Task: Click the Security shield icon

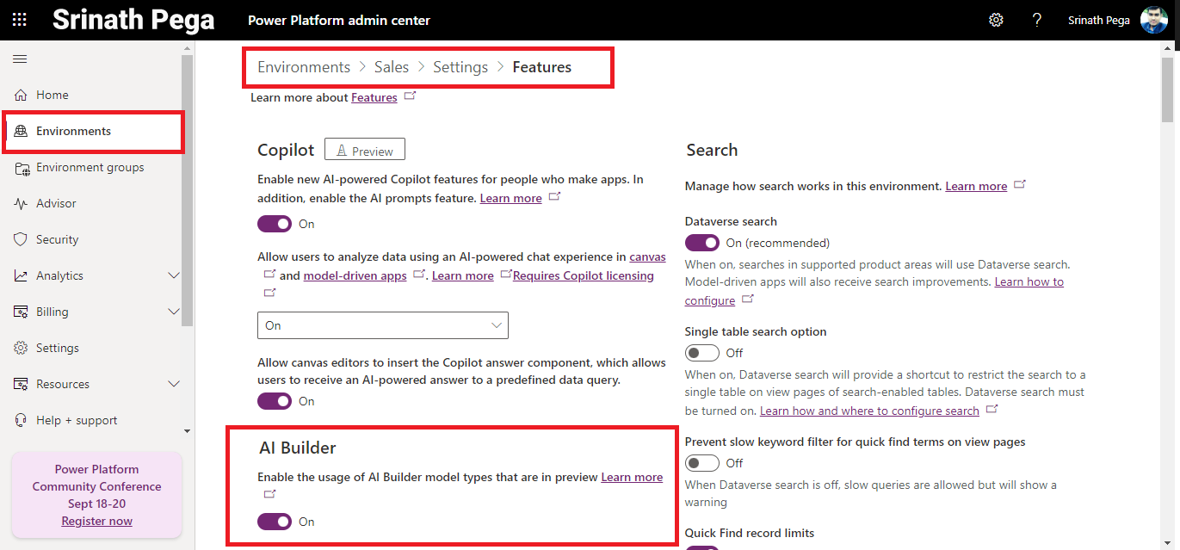Action: tap(21, 239)
